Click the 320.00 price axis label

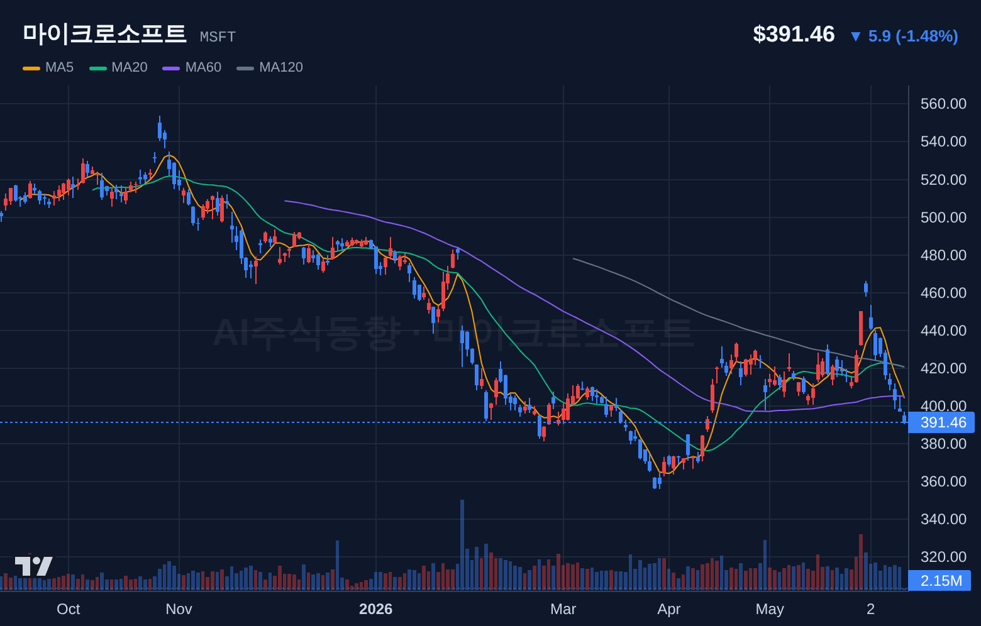(x=943, y=557)
